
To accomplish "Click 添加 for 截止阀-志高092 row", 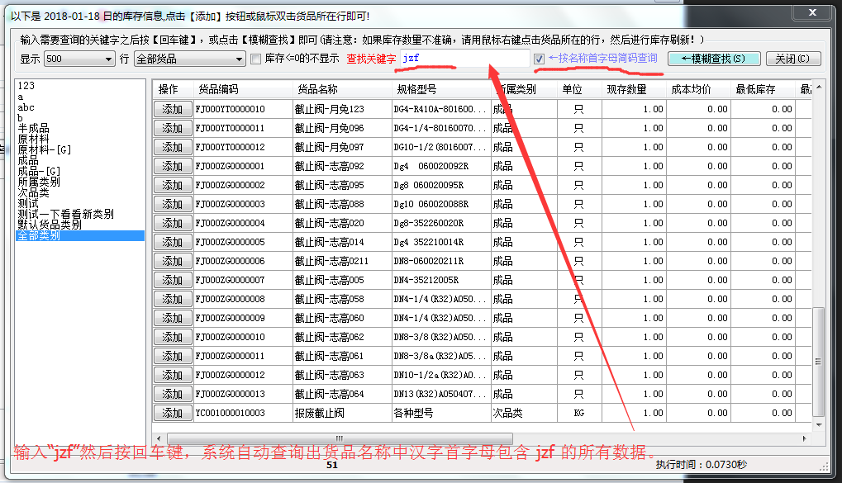I will coord(172,166).
